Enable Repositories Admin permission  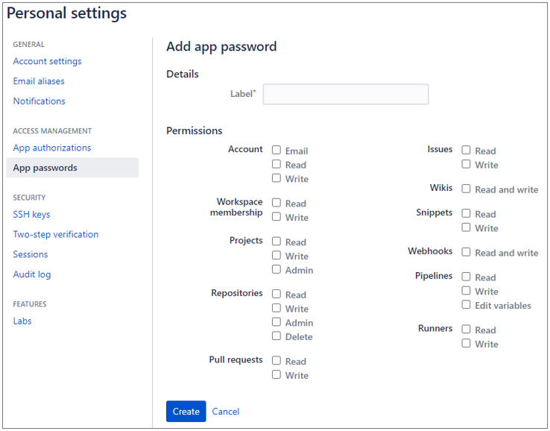point(276,322)
